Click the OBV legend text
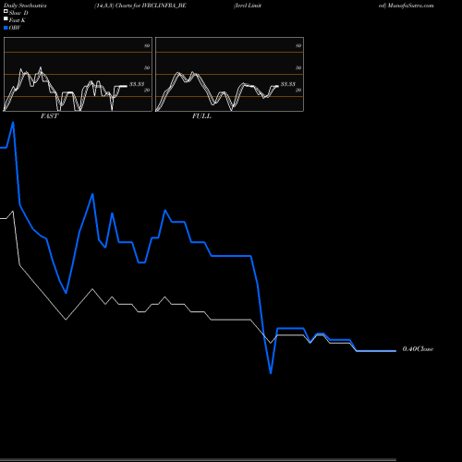Viewport: 462px width, 462px height. (x=15, y=28)
